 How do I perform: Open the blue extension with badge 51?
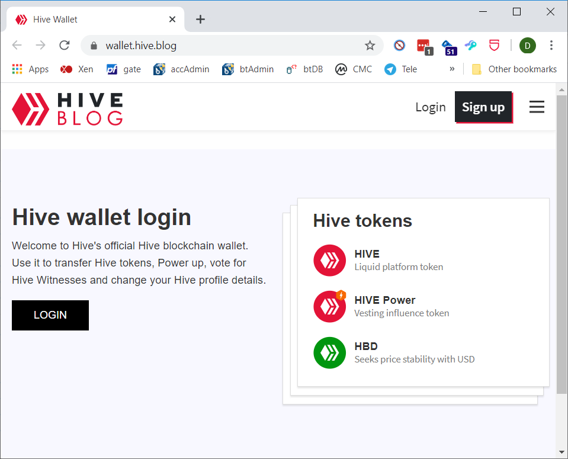(x=449, y=47)
